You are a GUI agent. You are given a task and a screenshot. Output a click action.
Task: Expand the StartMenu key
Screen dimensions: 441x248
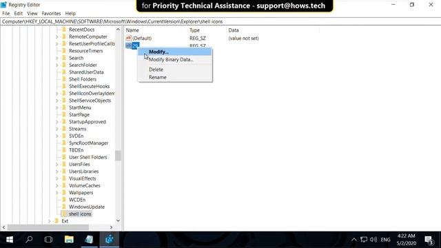pyautogui.click(x=57, y=107)
